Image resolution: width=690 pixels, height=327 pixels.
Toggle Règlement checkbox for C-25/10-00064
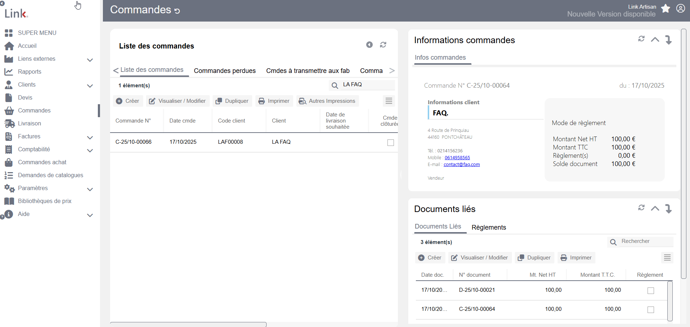point(651,310)
